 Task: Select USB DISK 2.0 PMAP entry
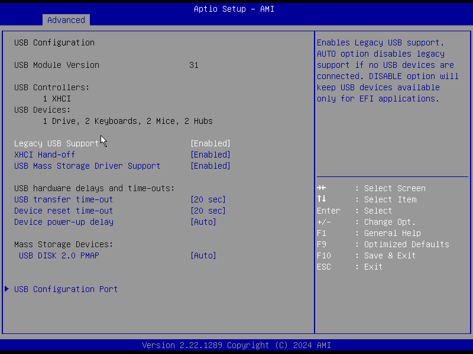click(x=59, y=255)
